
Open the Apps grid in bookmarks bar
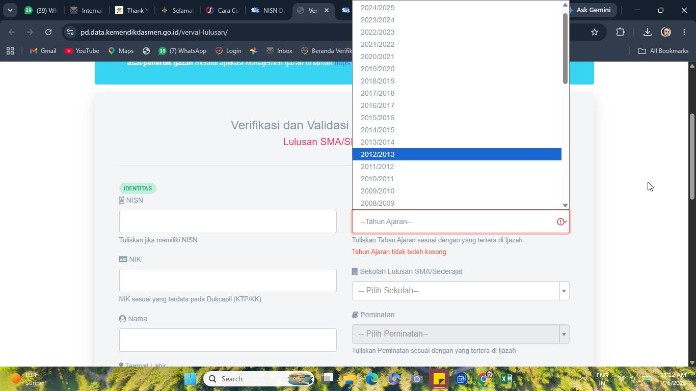pos(10,51)
